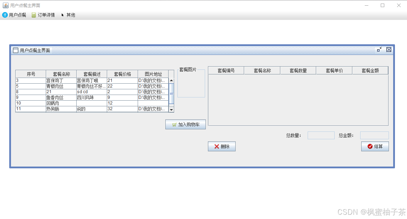Close the internal 用户点餐主界面 frame
The width and height of the screenshot is (407, 219).
click(389, 50)
